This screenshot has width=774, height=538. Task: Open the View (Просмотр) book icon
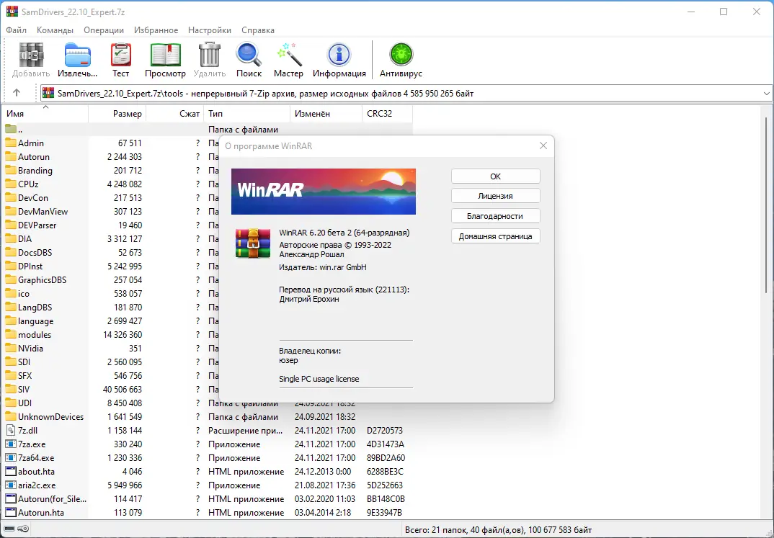click(x=165, y=55)
